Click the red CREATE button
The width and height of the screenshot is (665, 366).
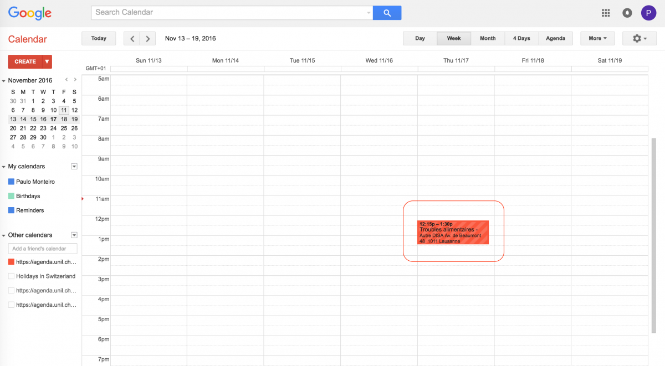pos(25,61)
